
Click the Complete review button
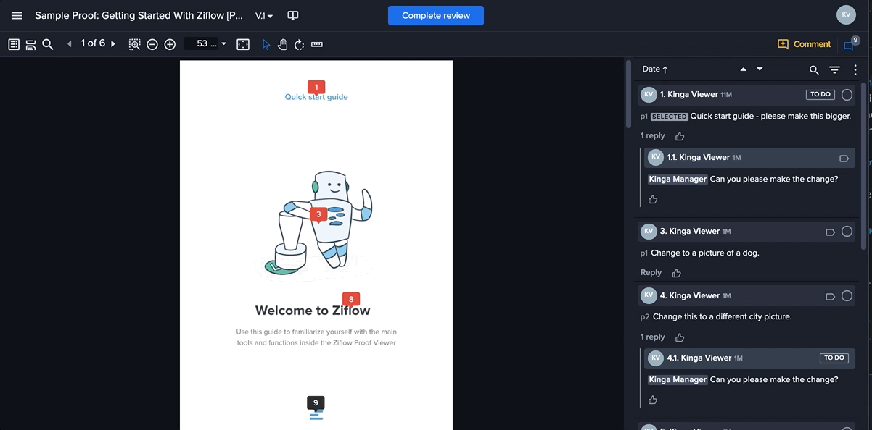click(435, 15)
